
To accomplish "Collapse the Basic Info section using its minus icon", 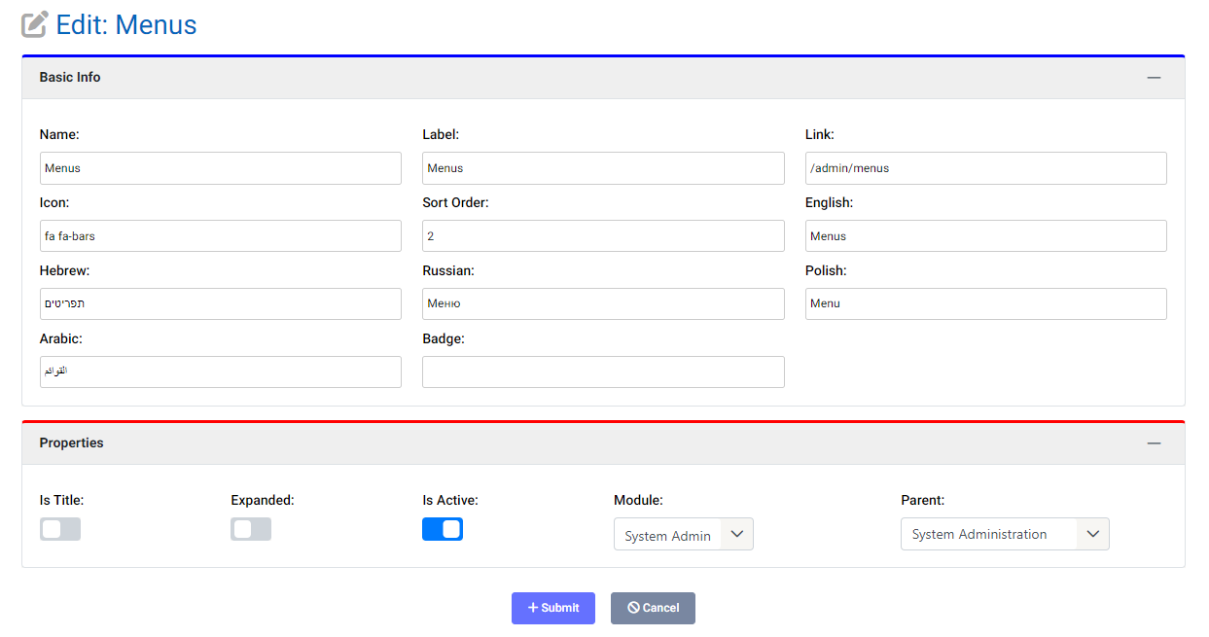I will point(1154,77).
